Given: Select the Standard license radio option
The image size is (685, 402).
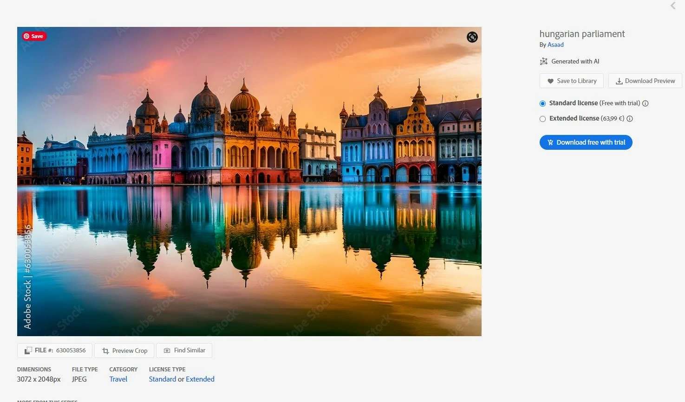Looking at the screenshot, I should point(542,103).
